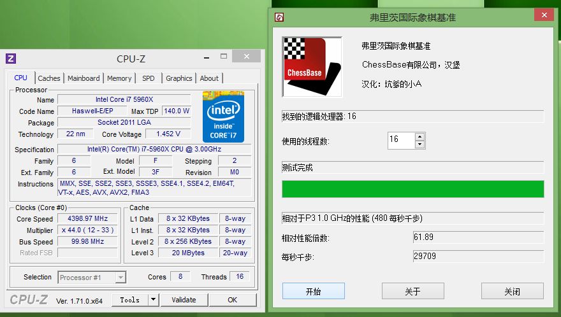Click the OK button in CPU-Z
This screenshot has width=561, height=317.
[x=233, y=300]
